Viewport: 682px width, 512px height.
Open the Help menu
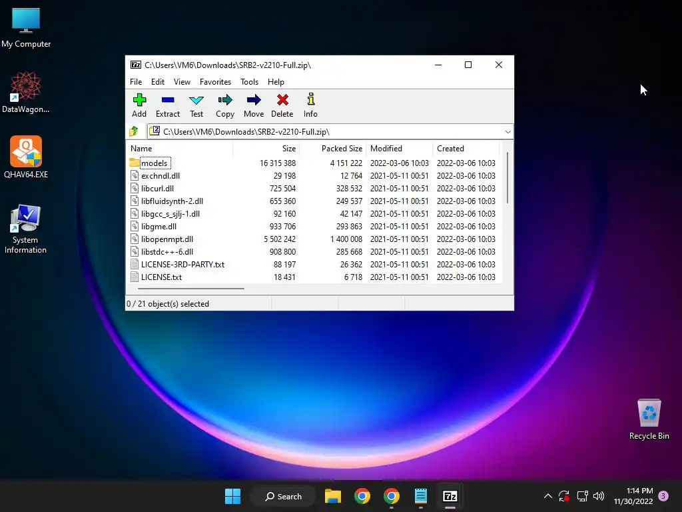[276, 82]
